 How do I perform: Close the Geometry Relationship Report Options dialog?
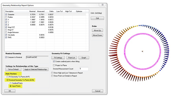point(103,5)
